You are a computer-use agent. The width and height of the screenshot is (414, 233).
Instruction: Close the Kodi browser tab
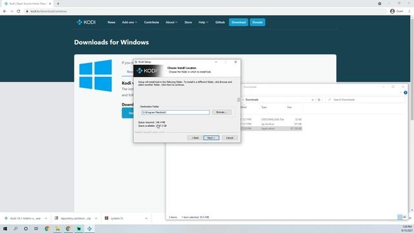tap(50, 4)
